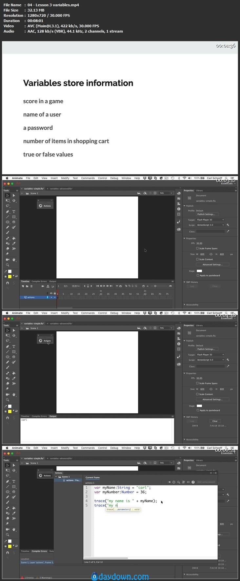The height and width of the screenshot is (581, 240).
Task: Open Target Flash Player 30 dropdown in 00:04:48 frame
Action: point(210,355)
